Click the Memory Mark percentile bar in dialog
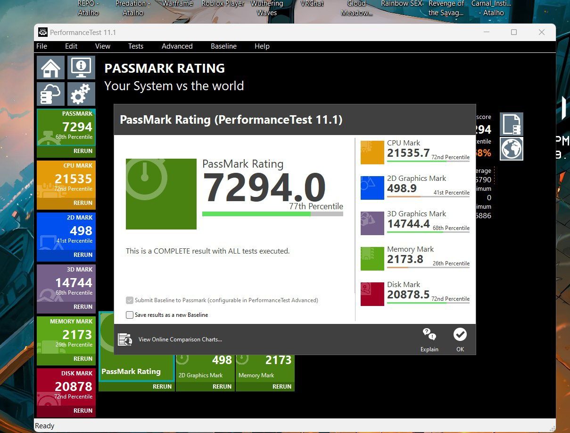 (428, 268)
